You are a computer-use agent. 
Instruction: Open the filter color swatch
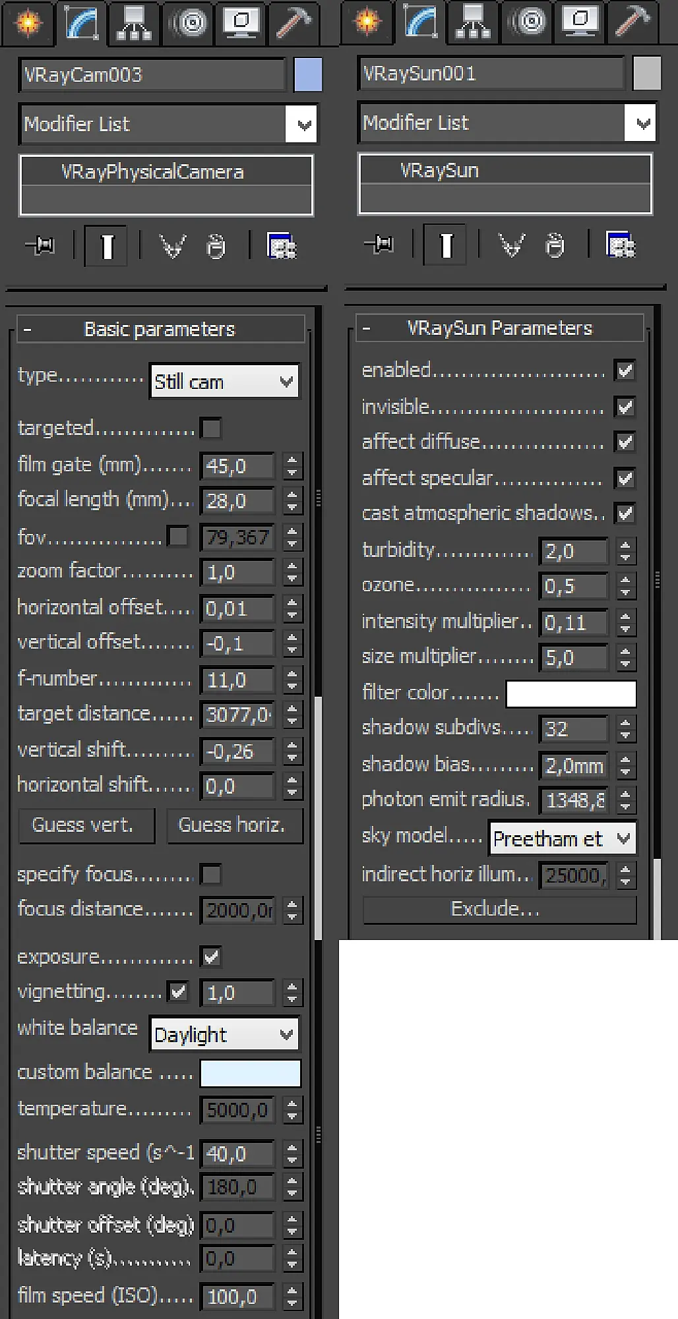coord(571,693)
